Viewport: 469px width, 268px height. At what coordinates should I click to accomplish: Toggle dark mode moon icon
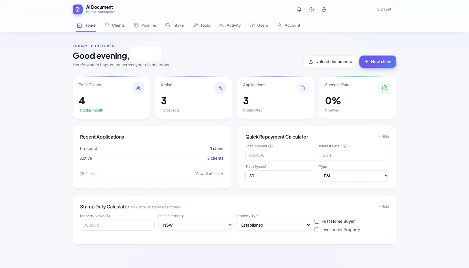point(312,9)
